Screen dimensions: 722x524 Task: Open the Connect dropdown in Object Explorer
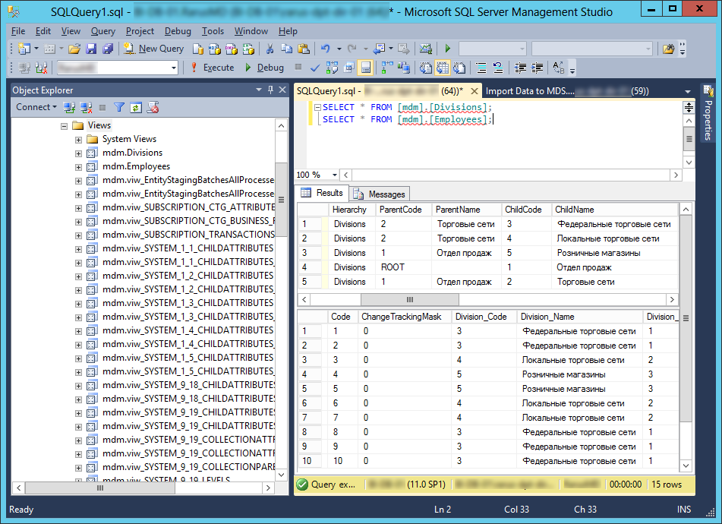point(36,107)
